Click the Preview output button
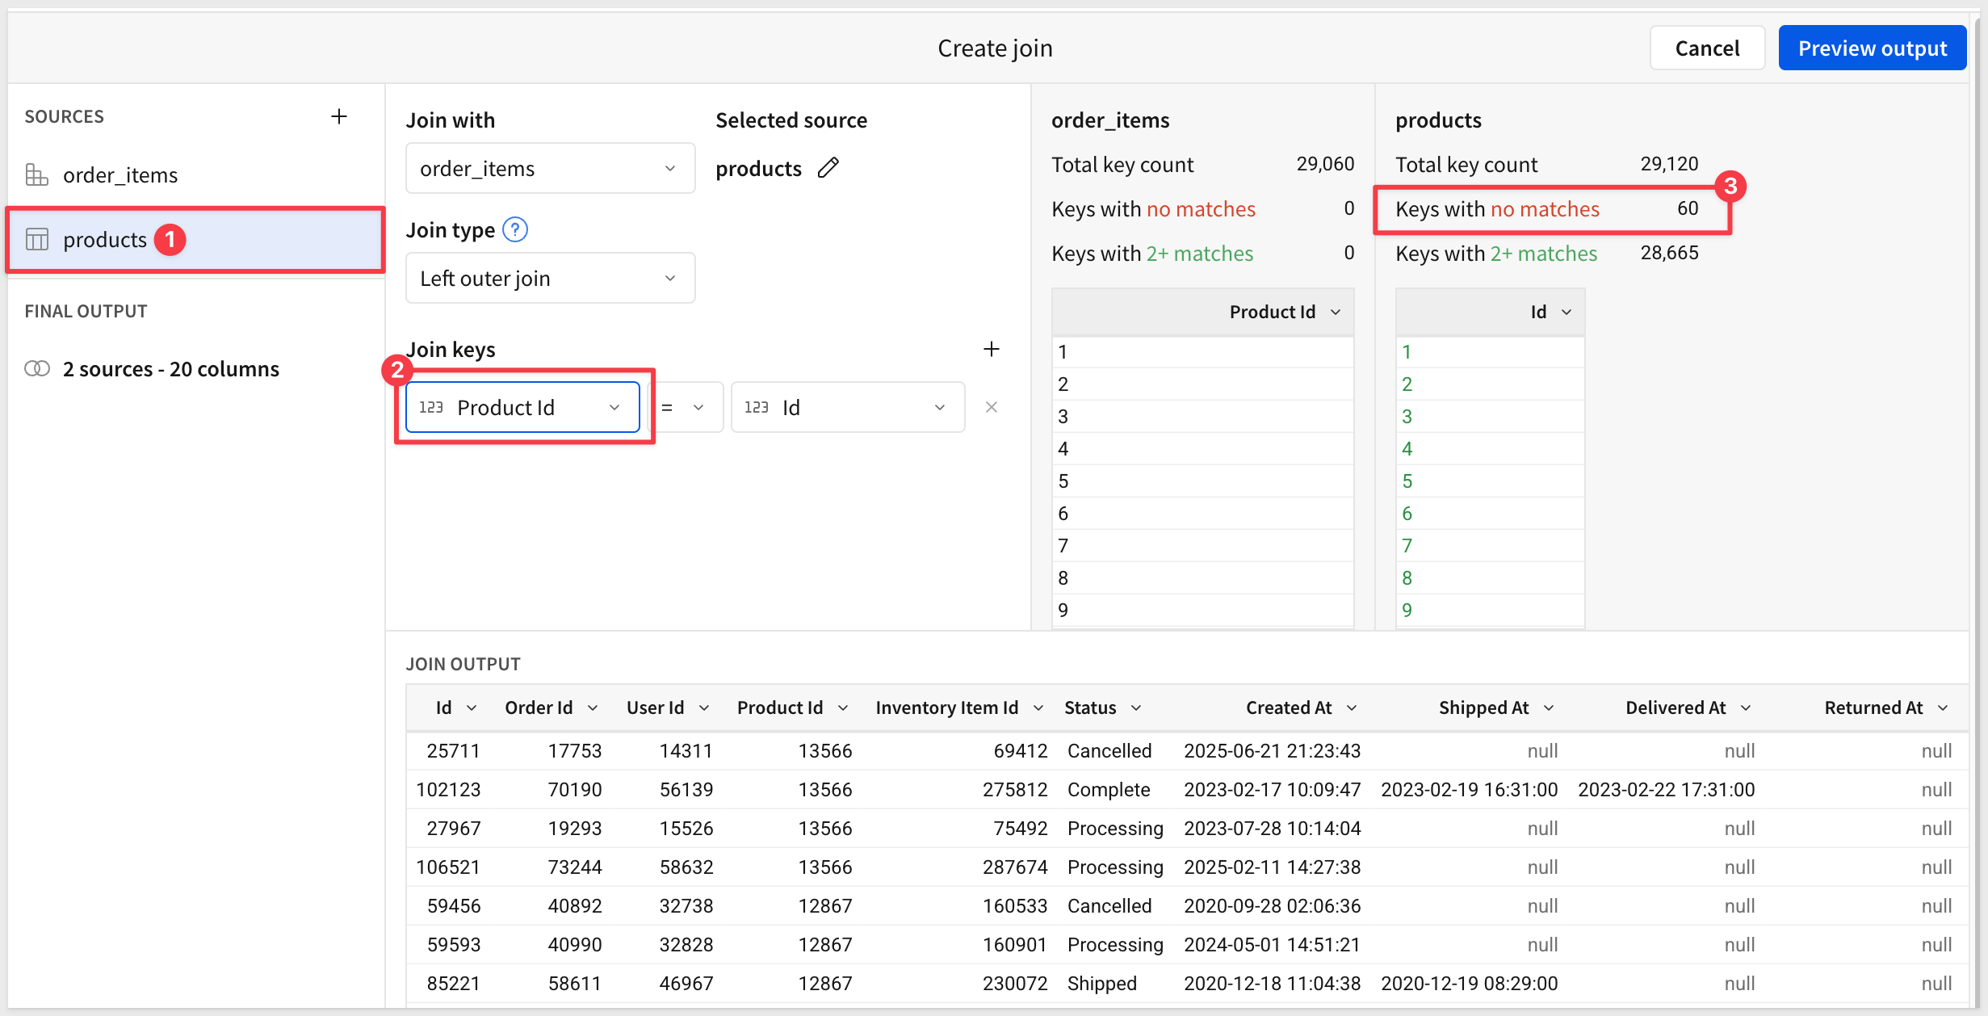Viewport: 1988px width, 1016px height. click(1872, 48)
